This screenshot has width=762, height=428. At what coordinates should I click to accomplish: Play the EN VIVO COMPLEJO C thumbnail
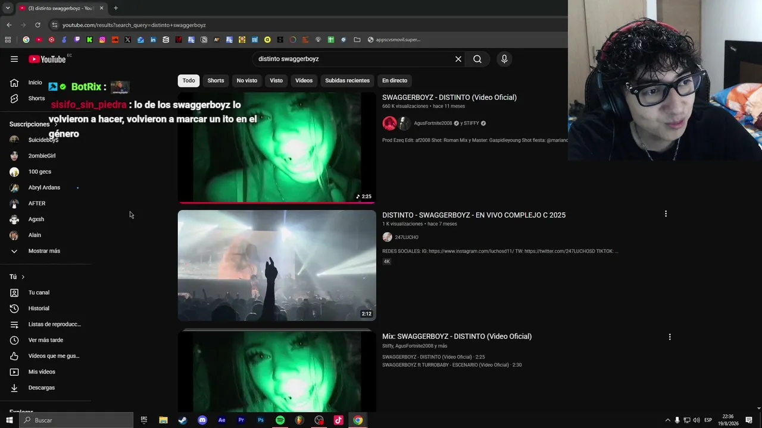(x=277, y=265)
